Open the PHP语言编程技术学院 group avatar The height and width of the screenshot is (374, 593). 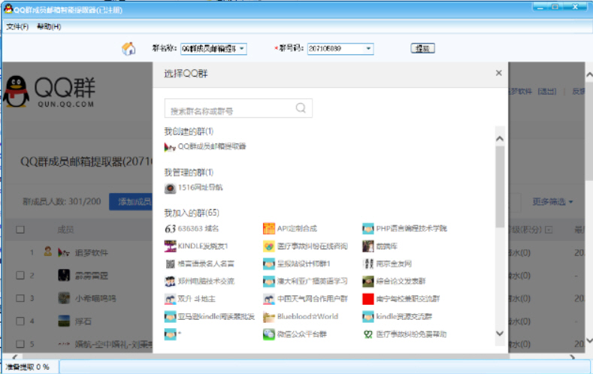pyautogui.click(x=368, y=228)
